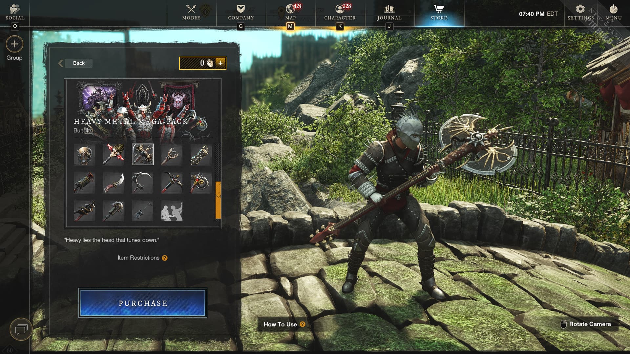630x354 pixels.
Task: Open the JOURNAL icon
Action: coord(389,13)
